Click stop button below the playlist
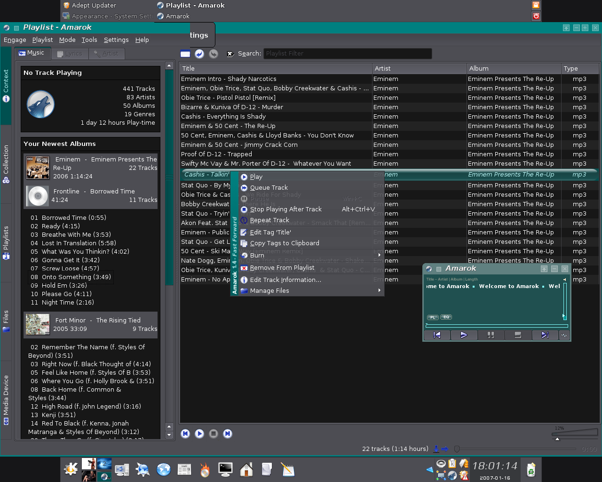The height and width of the screenshot is (482, 602). pos(214,434)
